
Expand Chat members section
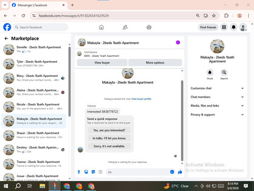(x=217, y=97)
